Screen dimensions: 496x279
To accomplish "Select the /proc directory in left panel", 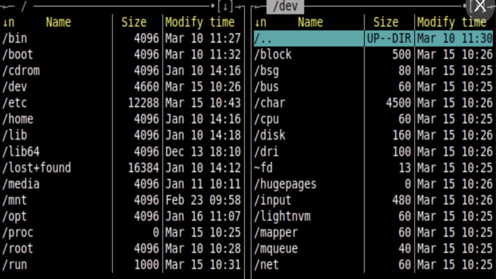I will point(18,232).
